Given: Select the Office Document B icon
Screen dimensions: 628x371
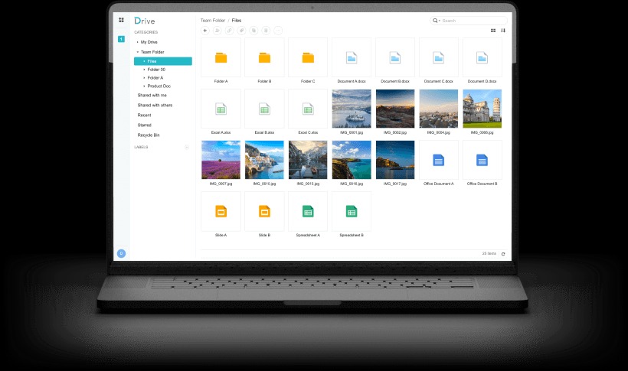Looking at the screenshot, I should pos(482,160).
